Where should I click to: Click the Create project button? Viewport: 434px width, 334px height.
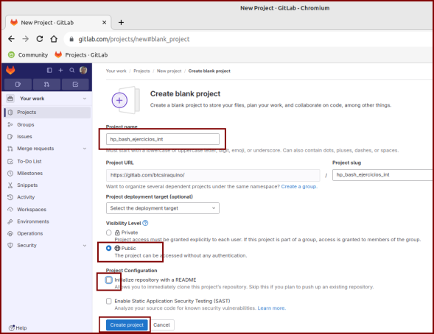point(127,325)
